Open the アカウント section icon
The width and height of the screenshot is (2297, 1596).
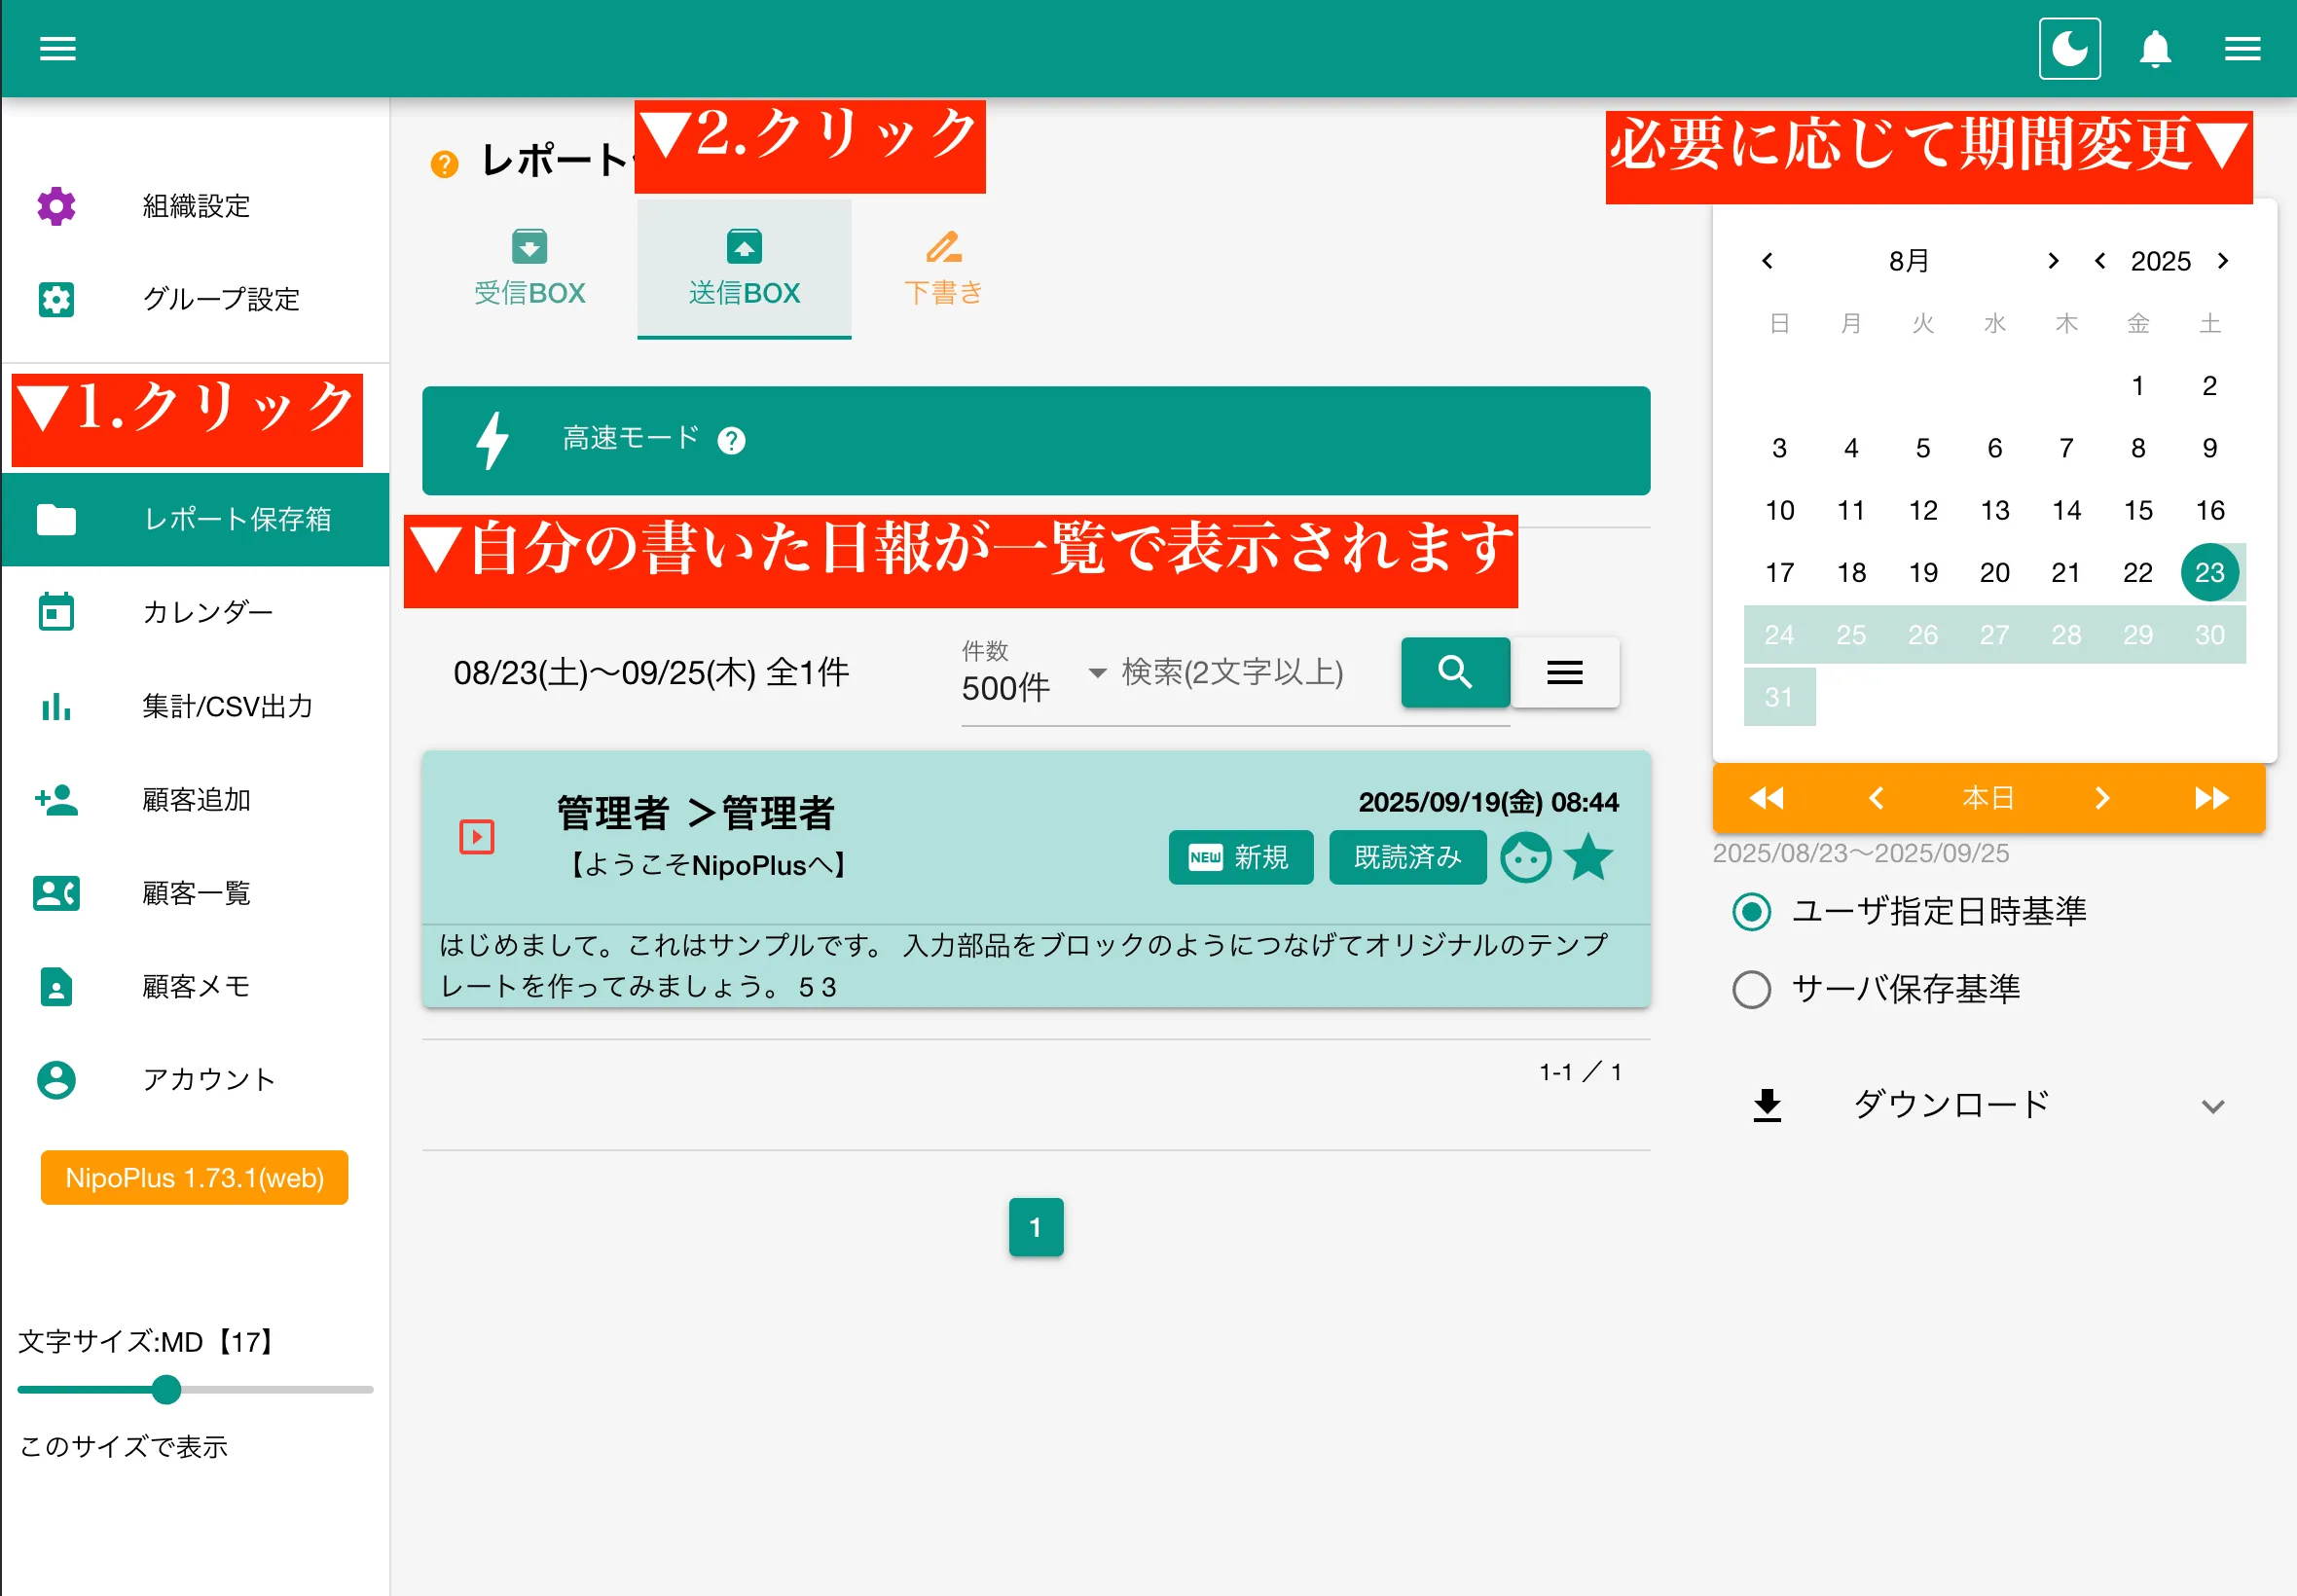(x=56, y=1080)
